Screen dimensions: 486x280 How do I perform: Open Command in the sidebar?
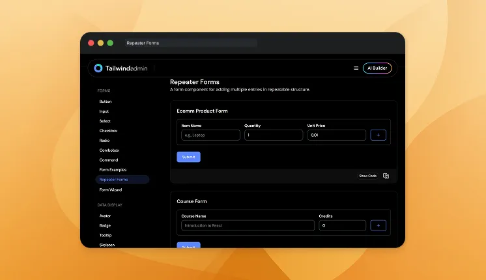[109, 160]
